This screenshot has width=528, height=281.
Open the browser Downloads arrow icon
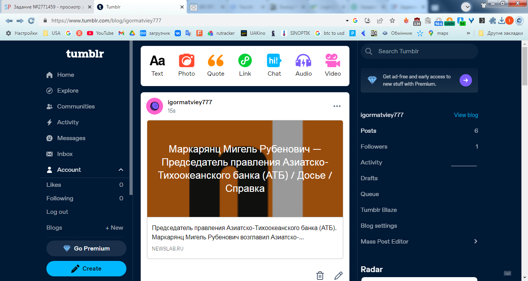(x=501, y=20)
